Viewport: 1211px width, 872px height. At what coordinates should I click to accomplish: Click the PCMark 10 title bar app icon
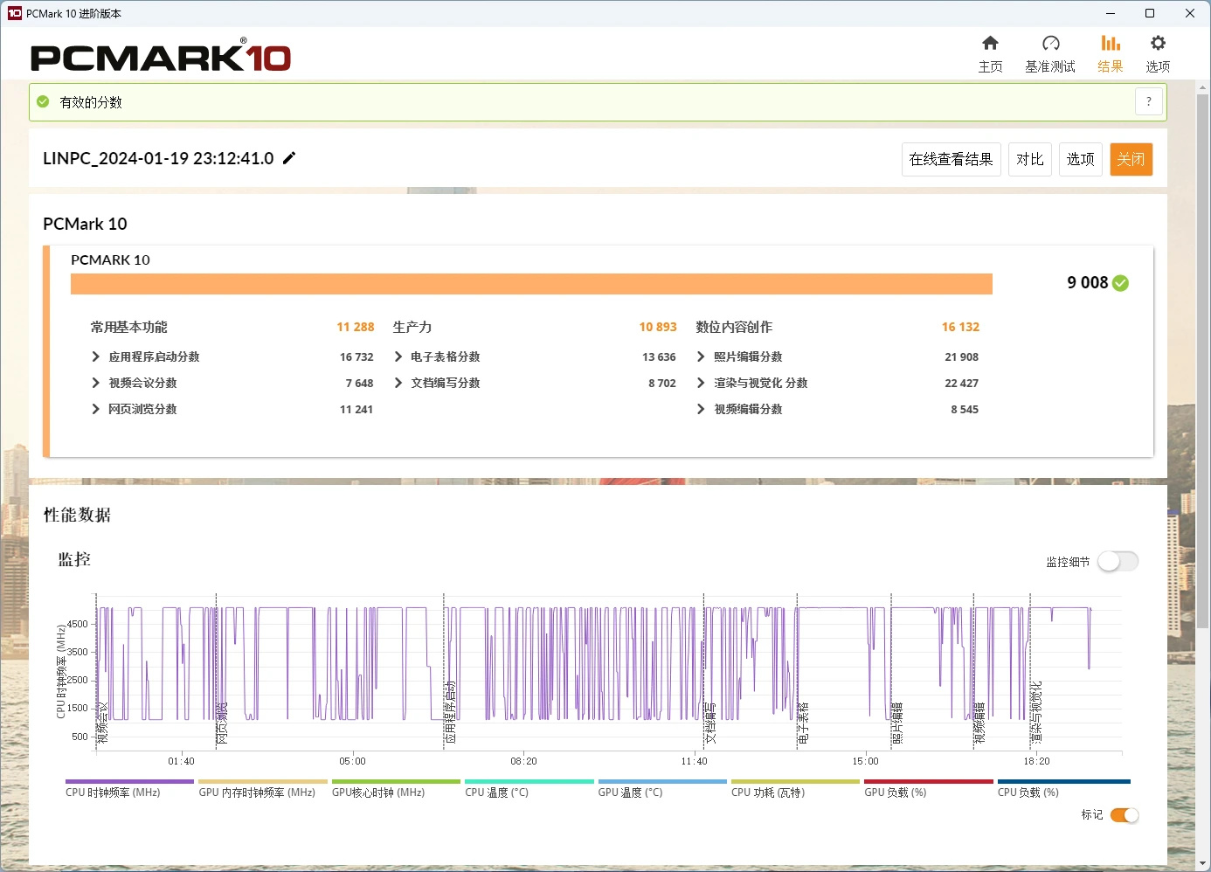(x=14, y=13)
